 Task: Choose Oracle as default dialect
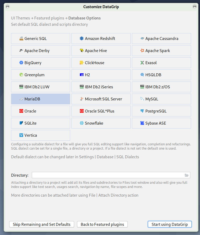40,111
